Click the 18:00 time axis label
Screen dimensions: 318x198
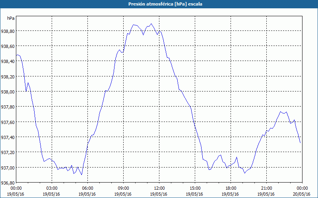(231, 188)
